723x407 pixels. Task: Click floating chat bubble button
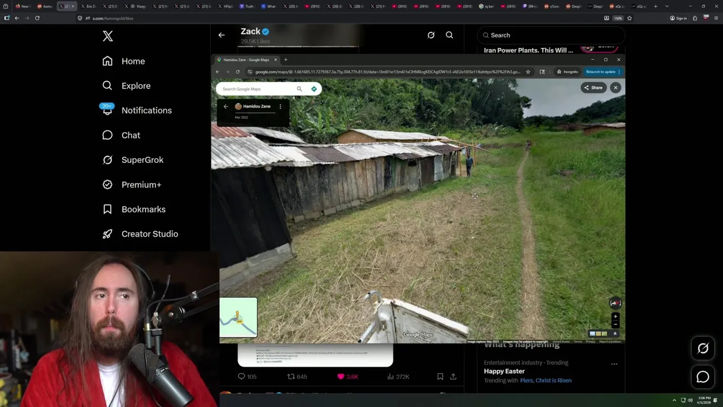(x=703, y=376)
